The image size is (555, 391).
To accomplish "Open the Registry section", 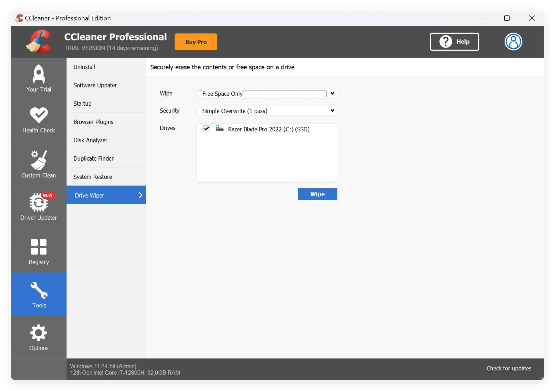I will (x=39, y=251).
